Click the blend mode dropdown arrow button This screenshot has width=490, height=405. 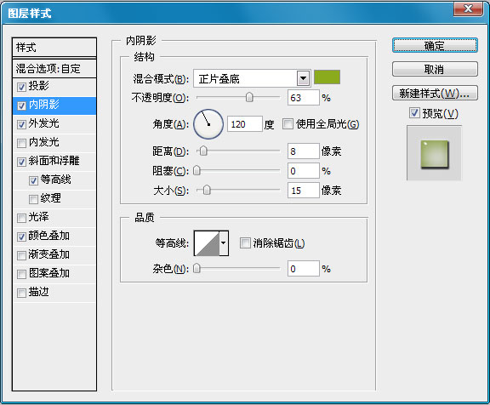pos(303,78)
